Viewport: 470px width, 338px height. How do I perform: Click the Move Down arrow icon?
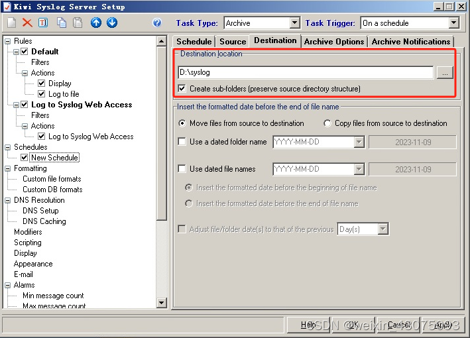(112, 23)
